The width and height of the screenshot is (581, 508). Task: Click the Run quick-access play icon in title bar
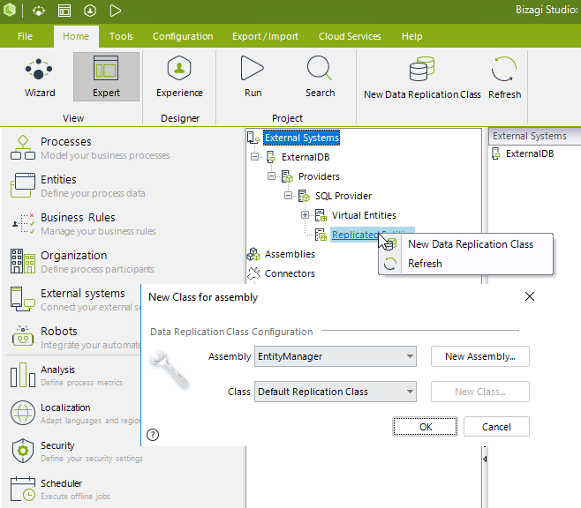(x=116, y=11)
